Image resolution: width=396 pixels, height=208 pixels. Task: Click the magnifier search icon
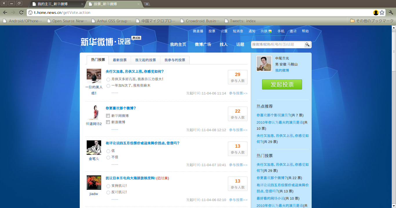coord(307,44)
